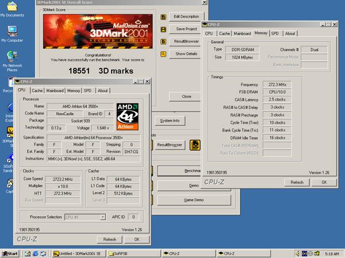Click Edit Description button in 3DMark
This screenshot has height=258, width=345.
pos(186,17)
